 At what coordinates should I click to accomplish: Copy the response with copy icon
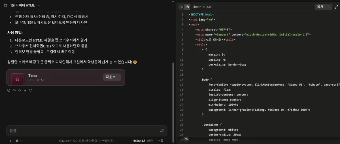tap(8, 90)
